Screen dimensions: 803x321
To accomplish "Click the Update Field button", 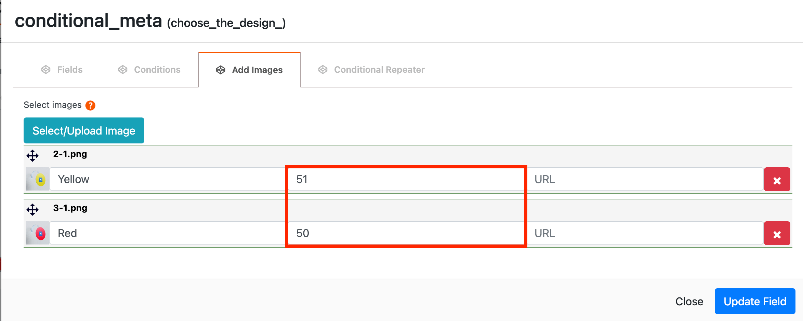I will (755, 301).
